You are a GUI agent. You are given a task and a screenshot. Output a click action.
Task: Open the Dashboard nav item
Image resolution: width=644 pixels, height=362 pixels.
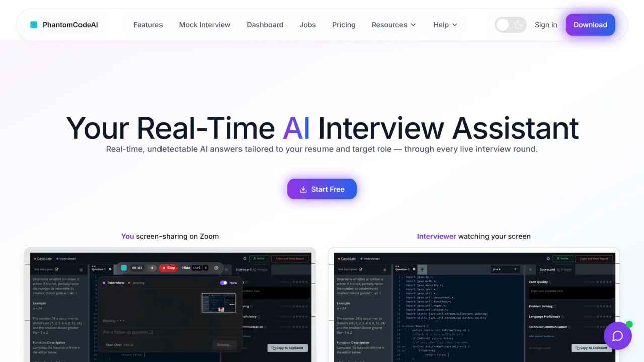(265, 25)
